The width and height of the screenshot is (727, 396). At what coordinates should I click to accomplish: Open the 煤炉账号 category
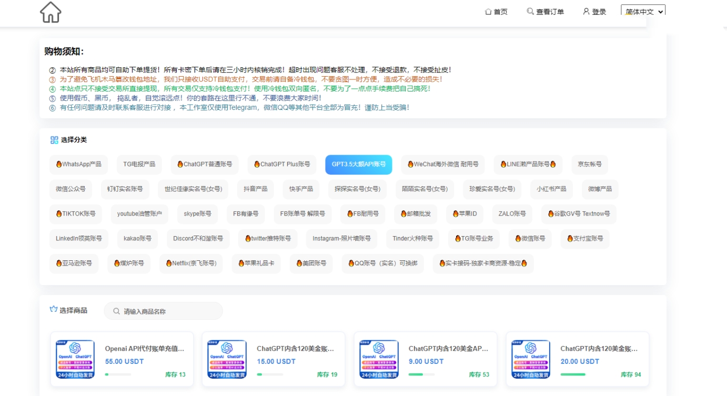coord(129,263)
